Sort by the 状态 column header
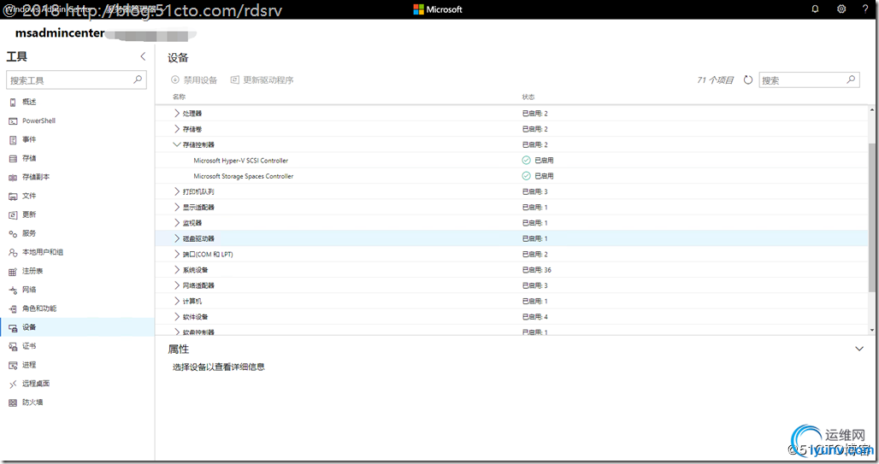This screenshot has width=879, height=464. pyautogui.click(x=528, y=97)
